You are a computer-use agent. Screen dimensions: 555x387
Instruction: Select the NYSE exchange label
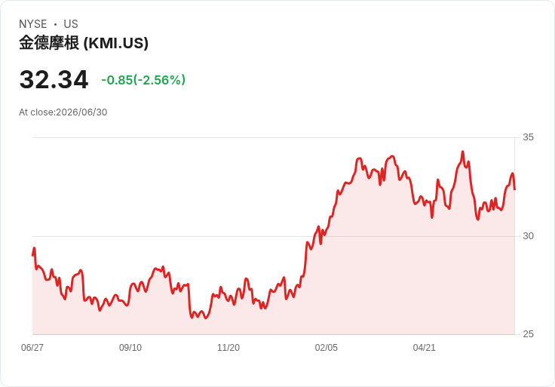pyautogui.click(x=33, y=24)
